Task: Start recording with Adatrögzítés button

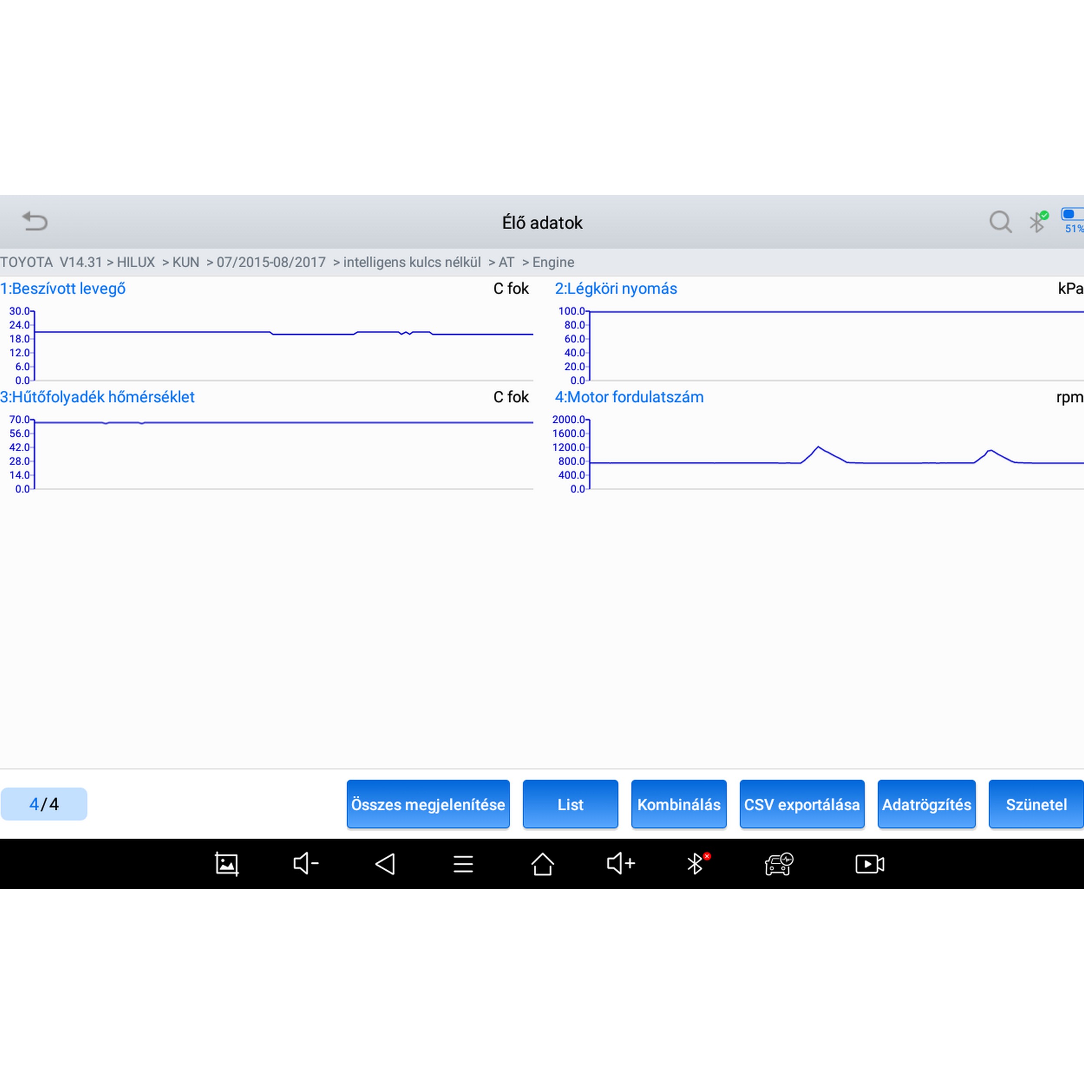Action: (x=926, y=804)
